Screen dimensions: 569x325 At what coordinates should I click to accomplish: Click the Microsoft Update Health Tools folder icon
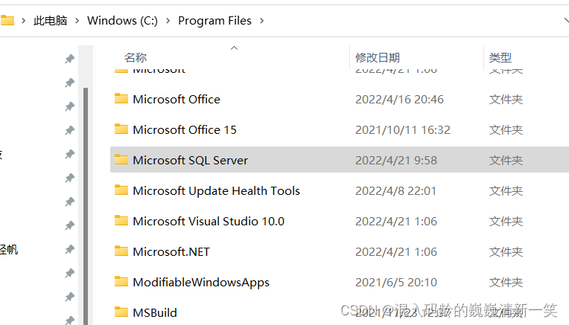click(121, 190)
